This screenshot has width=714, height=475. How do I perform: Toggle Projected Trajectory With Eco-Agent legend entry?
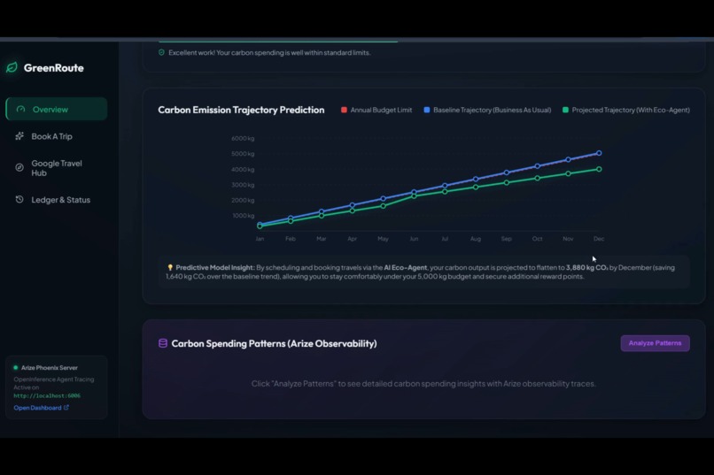625,110
